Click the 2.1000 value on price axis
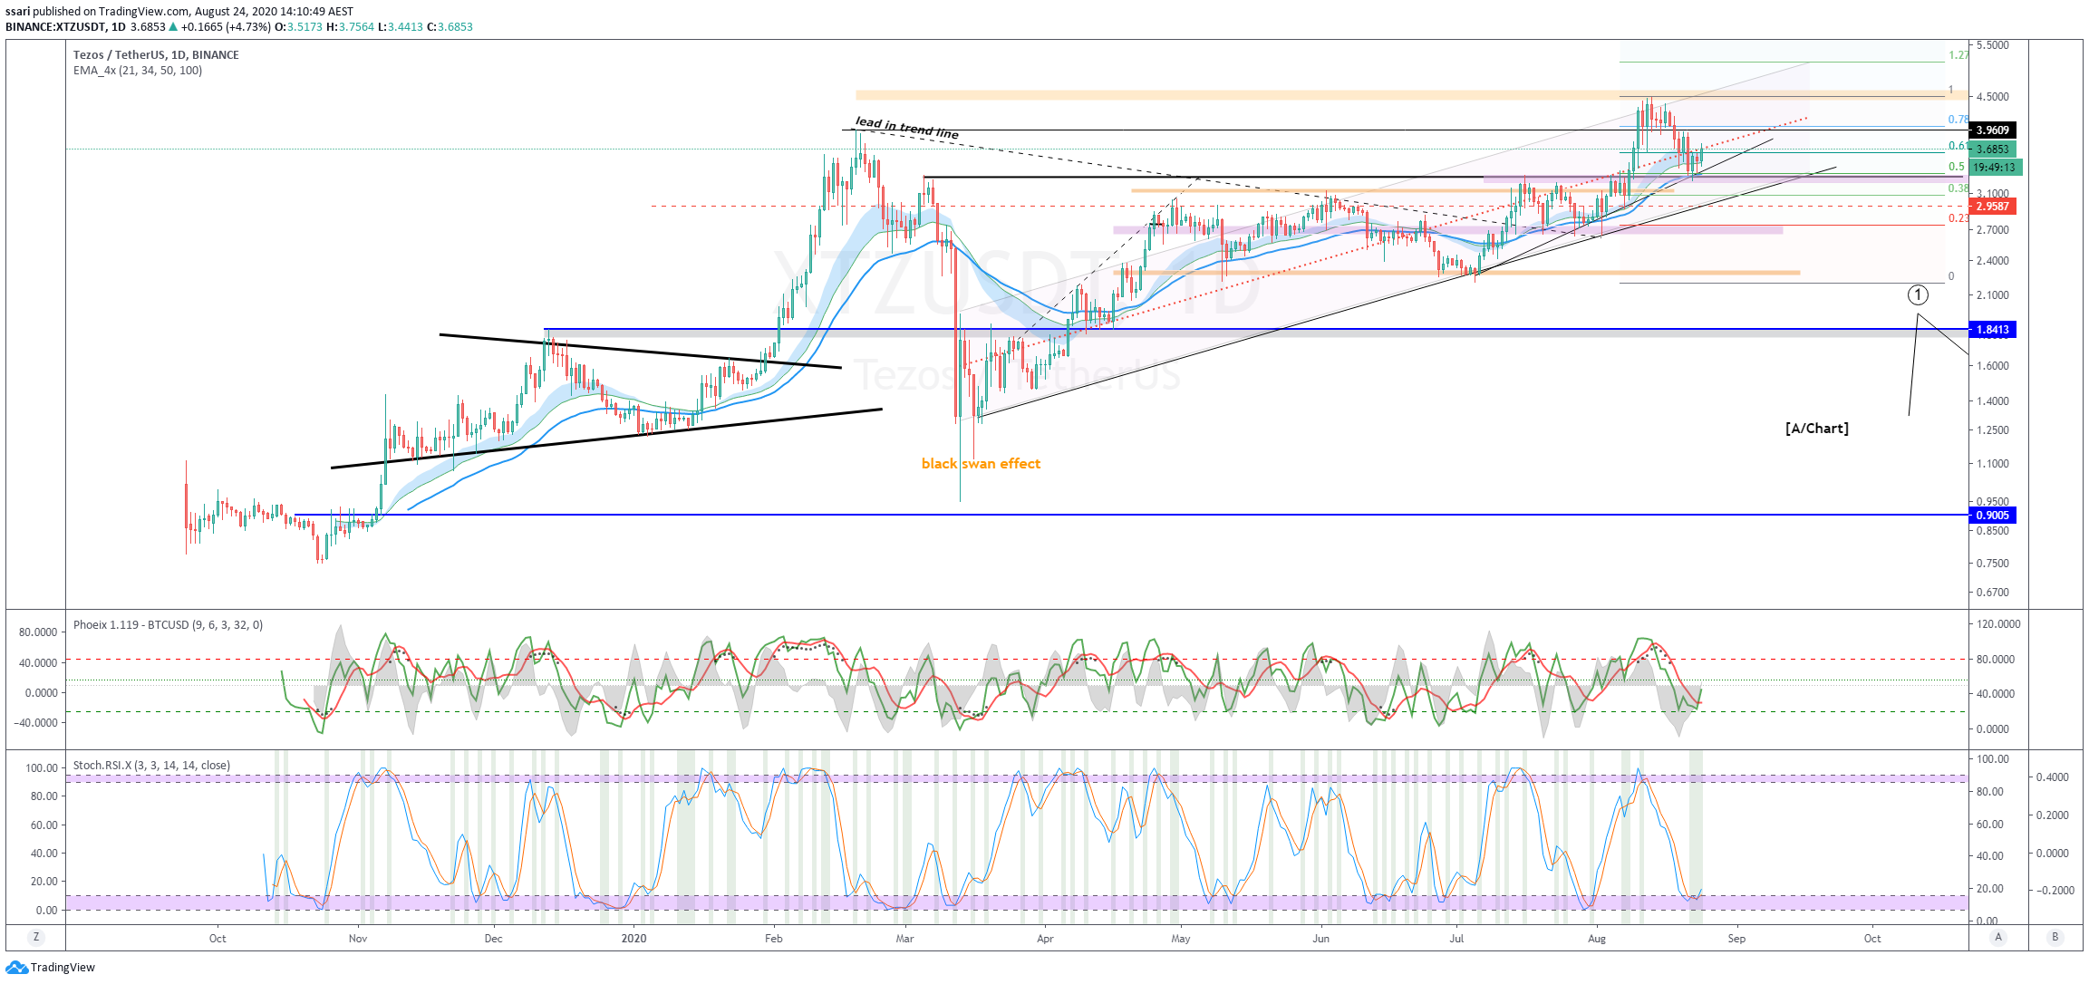Screen dimensions: 2089x984 (x=1993, y=295)
